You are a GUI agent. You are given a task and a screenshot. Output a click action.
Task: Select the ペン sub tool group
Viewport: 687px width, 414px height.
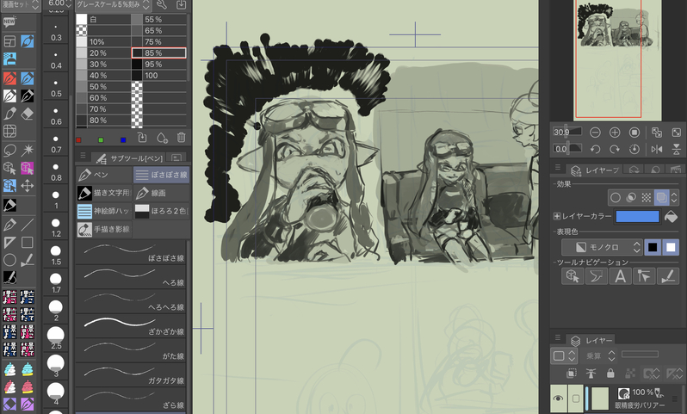pyautogui.click(x=104, y=175)
